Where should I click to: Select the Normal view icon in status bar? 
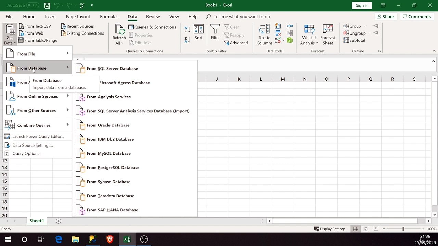(356, 229)
